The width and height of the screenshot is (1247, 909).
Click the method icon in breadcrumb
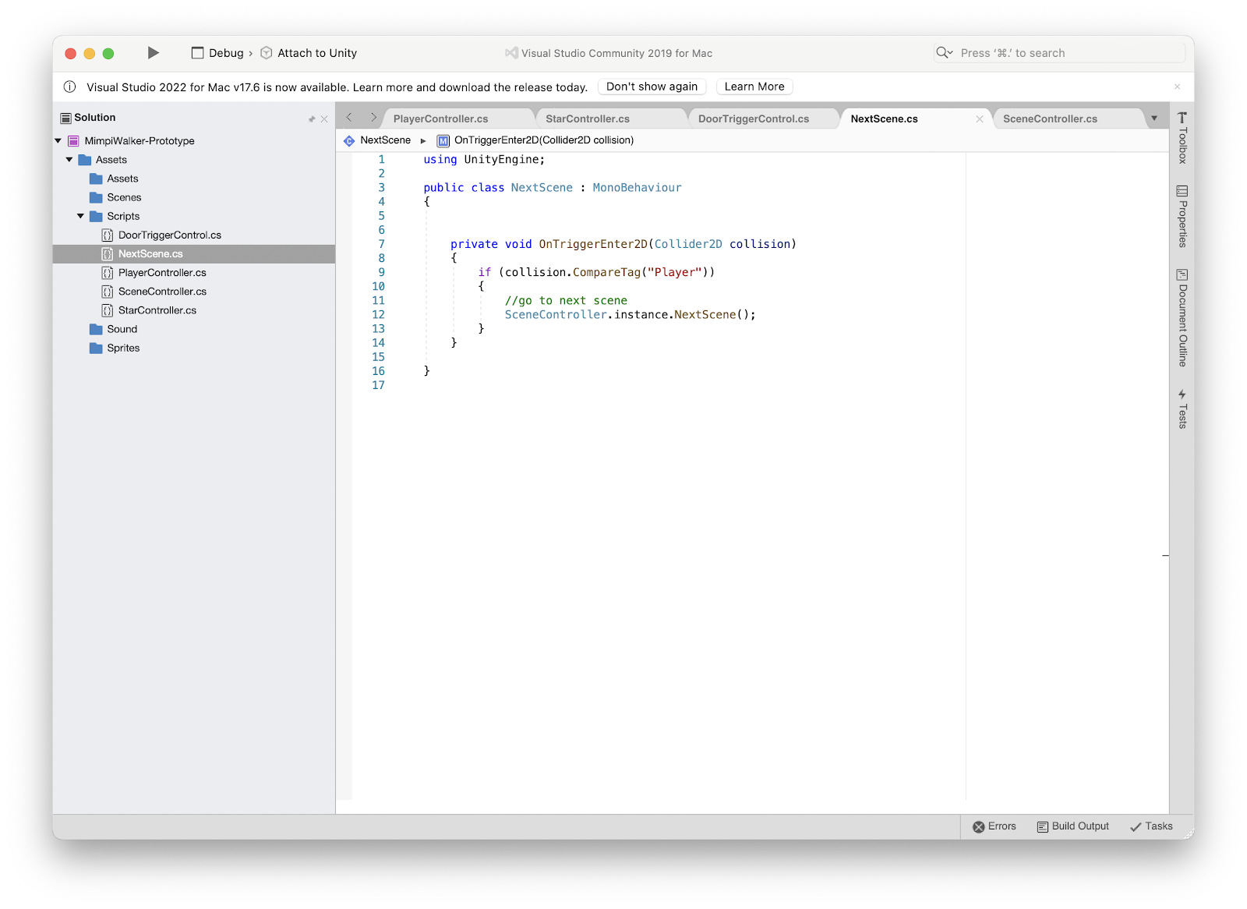click(443, 141)
